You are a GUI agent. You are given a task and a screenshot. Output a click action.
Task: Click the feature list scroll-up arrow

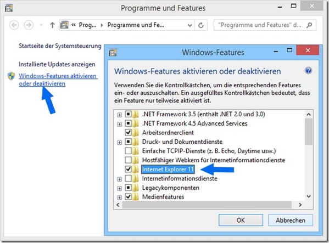(x=309, y=115)
